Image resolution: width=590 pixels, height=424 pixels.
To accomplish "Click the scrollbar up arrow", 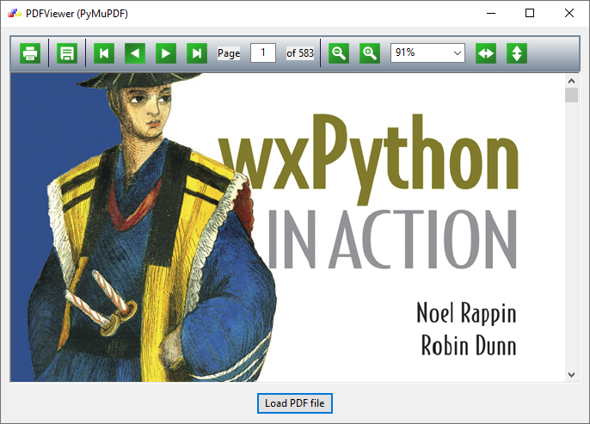I will [572, 81].
